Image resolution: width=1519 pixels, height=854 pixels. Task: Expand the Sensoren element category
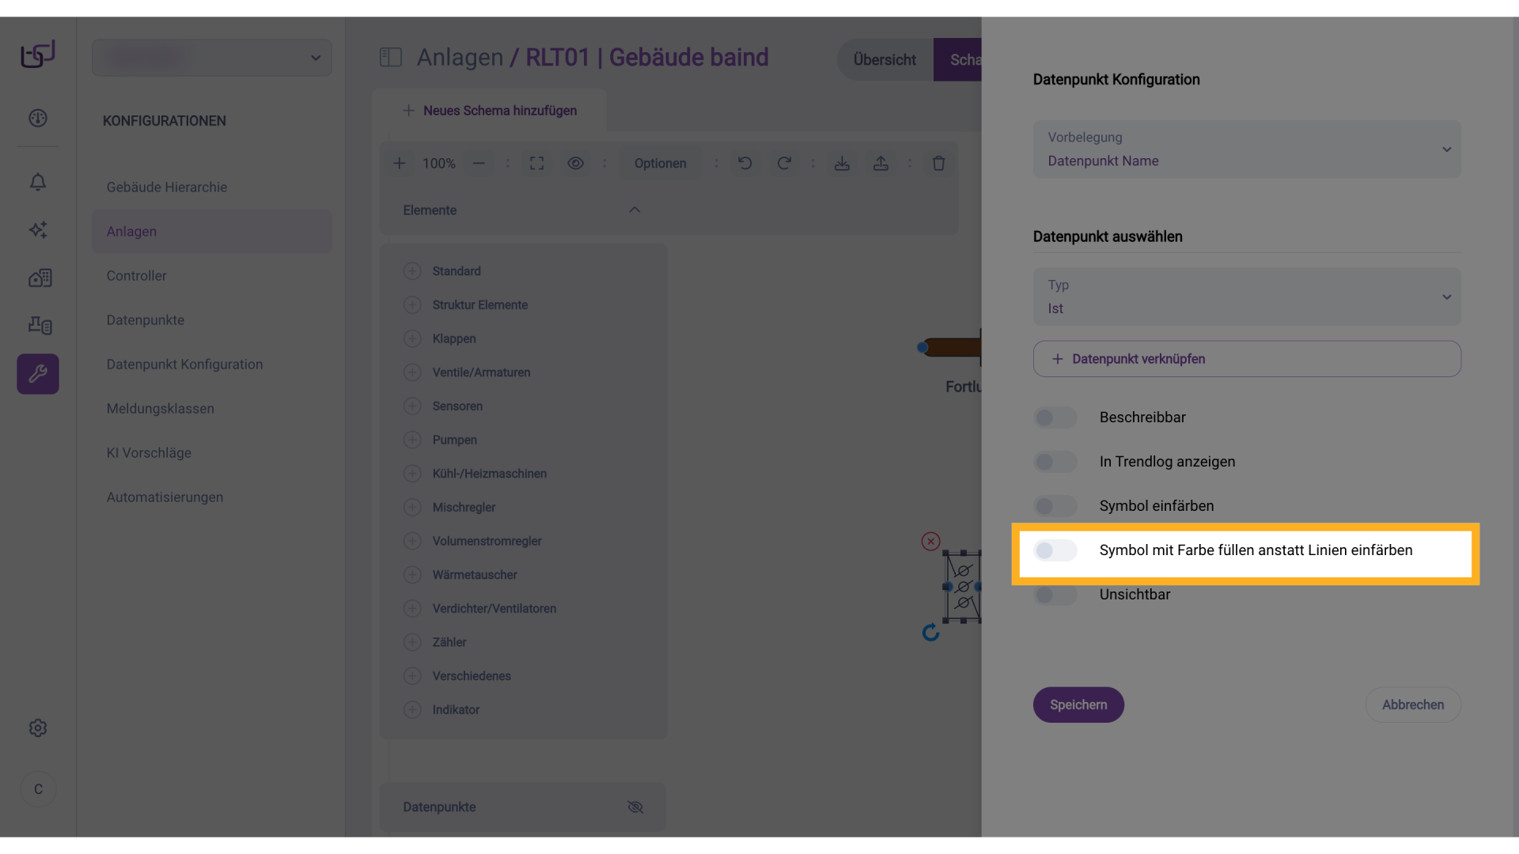coord(456,406)
